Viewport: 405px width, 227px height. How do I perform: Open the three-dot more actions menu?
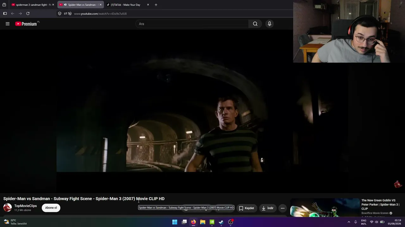click(283, 208)
